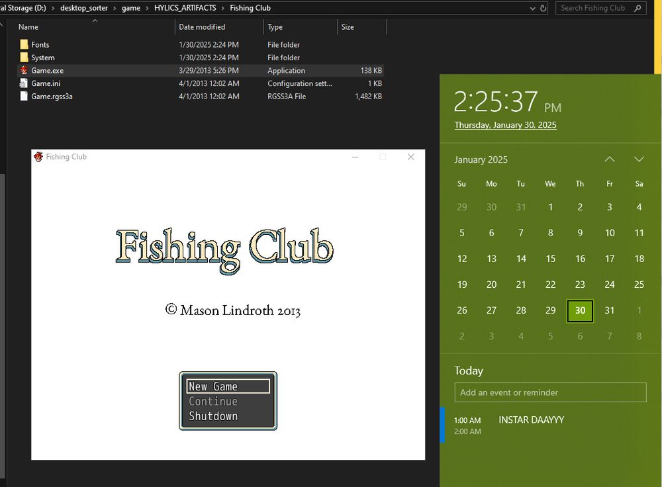Click Fishing Club breadcrumb
Screen dimensions: 662x487
coord(250,8)
